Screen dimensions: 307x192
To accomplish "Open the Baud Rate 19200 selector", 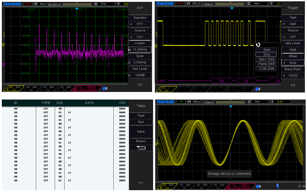I will click(293, 76).
